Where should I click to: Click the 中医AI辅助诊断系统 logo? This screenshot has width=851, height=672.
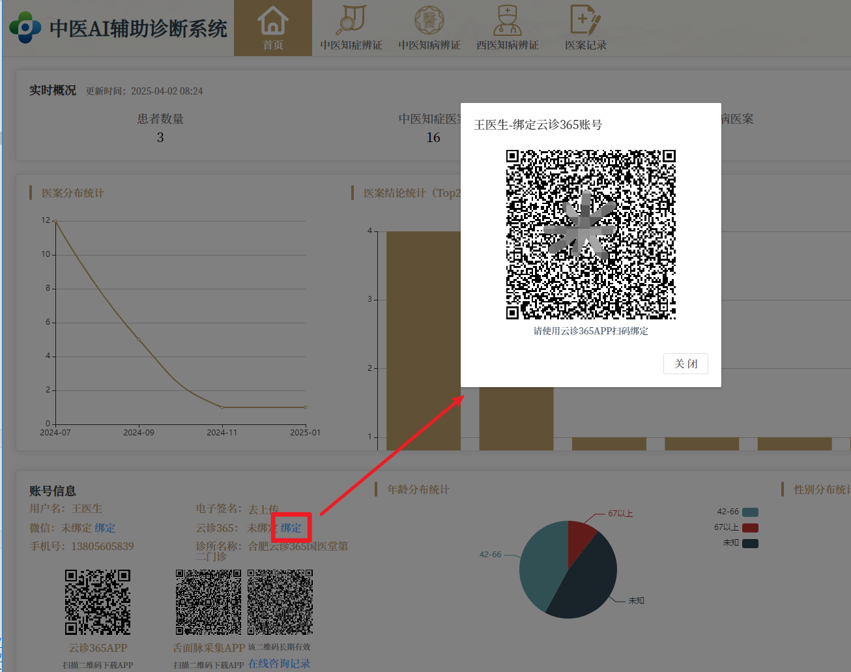[x=119, y=28]
